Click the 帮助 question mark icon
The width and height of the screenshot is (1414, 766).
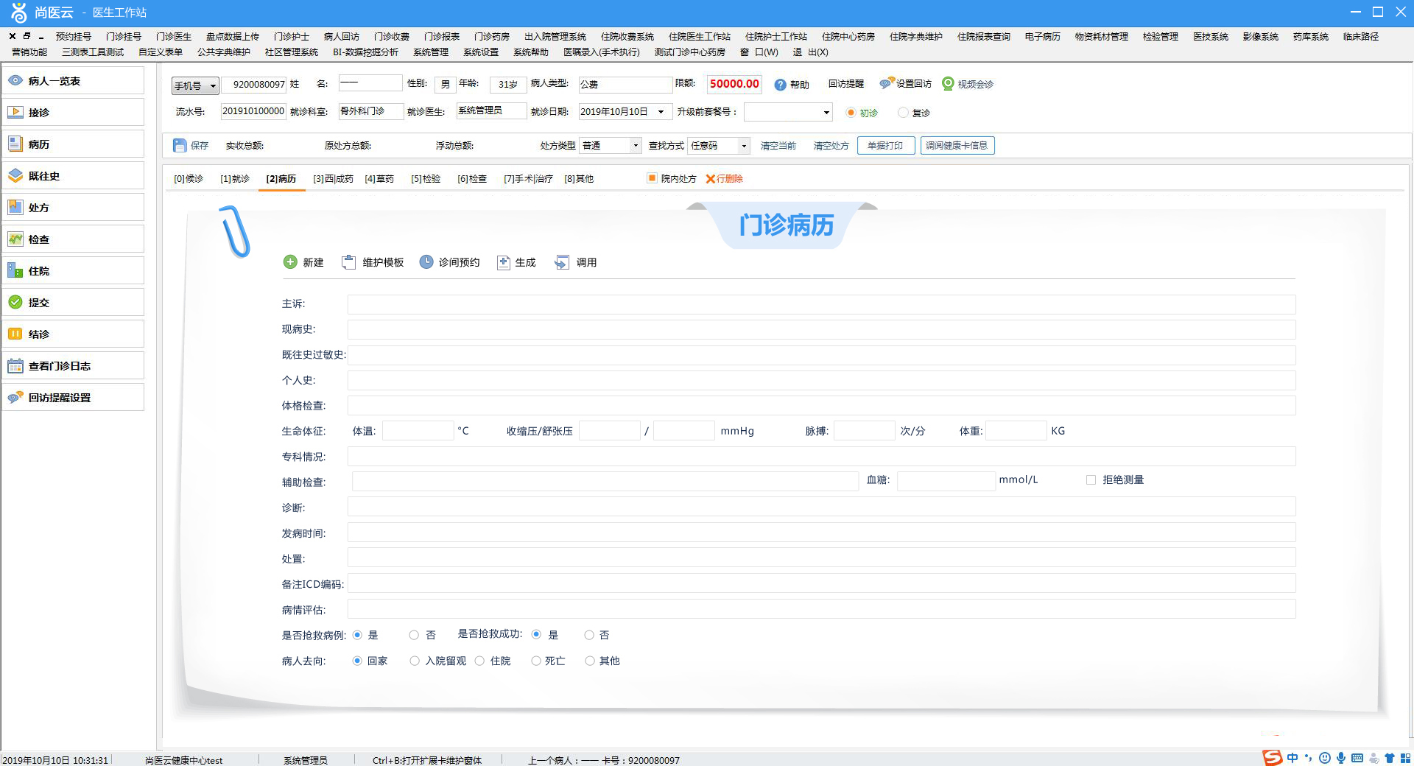point(781,85)
